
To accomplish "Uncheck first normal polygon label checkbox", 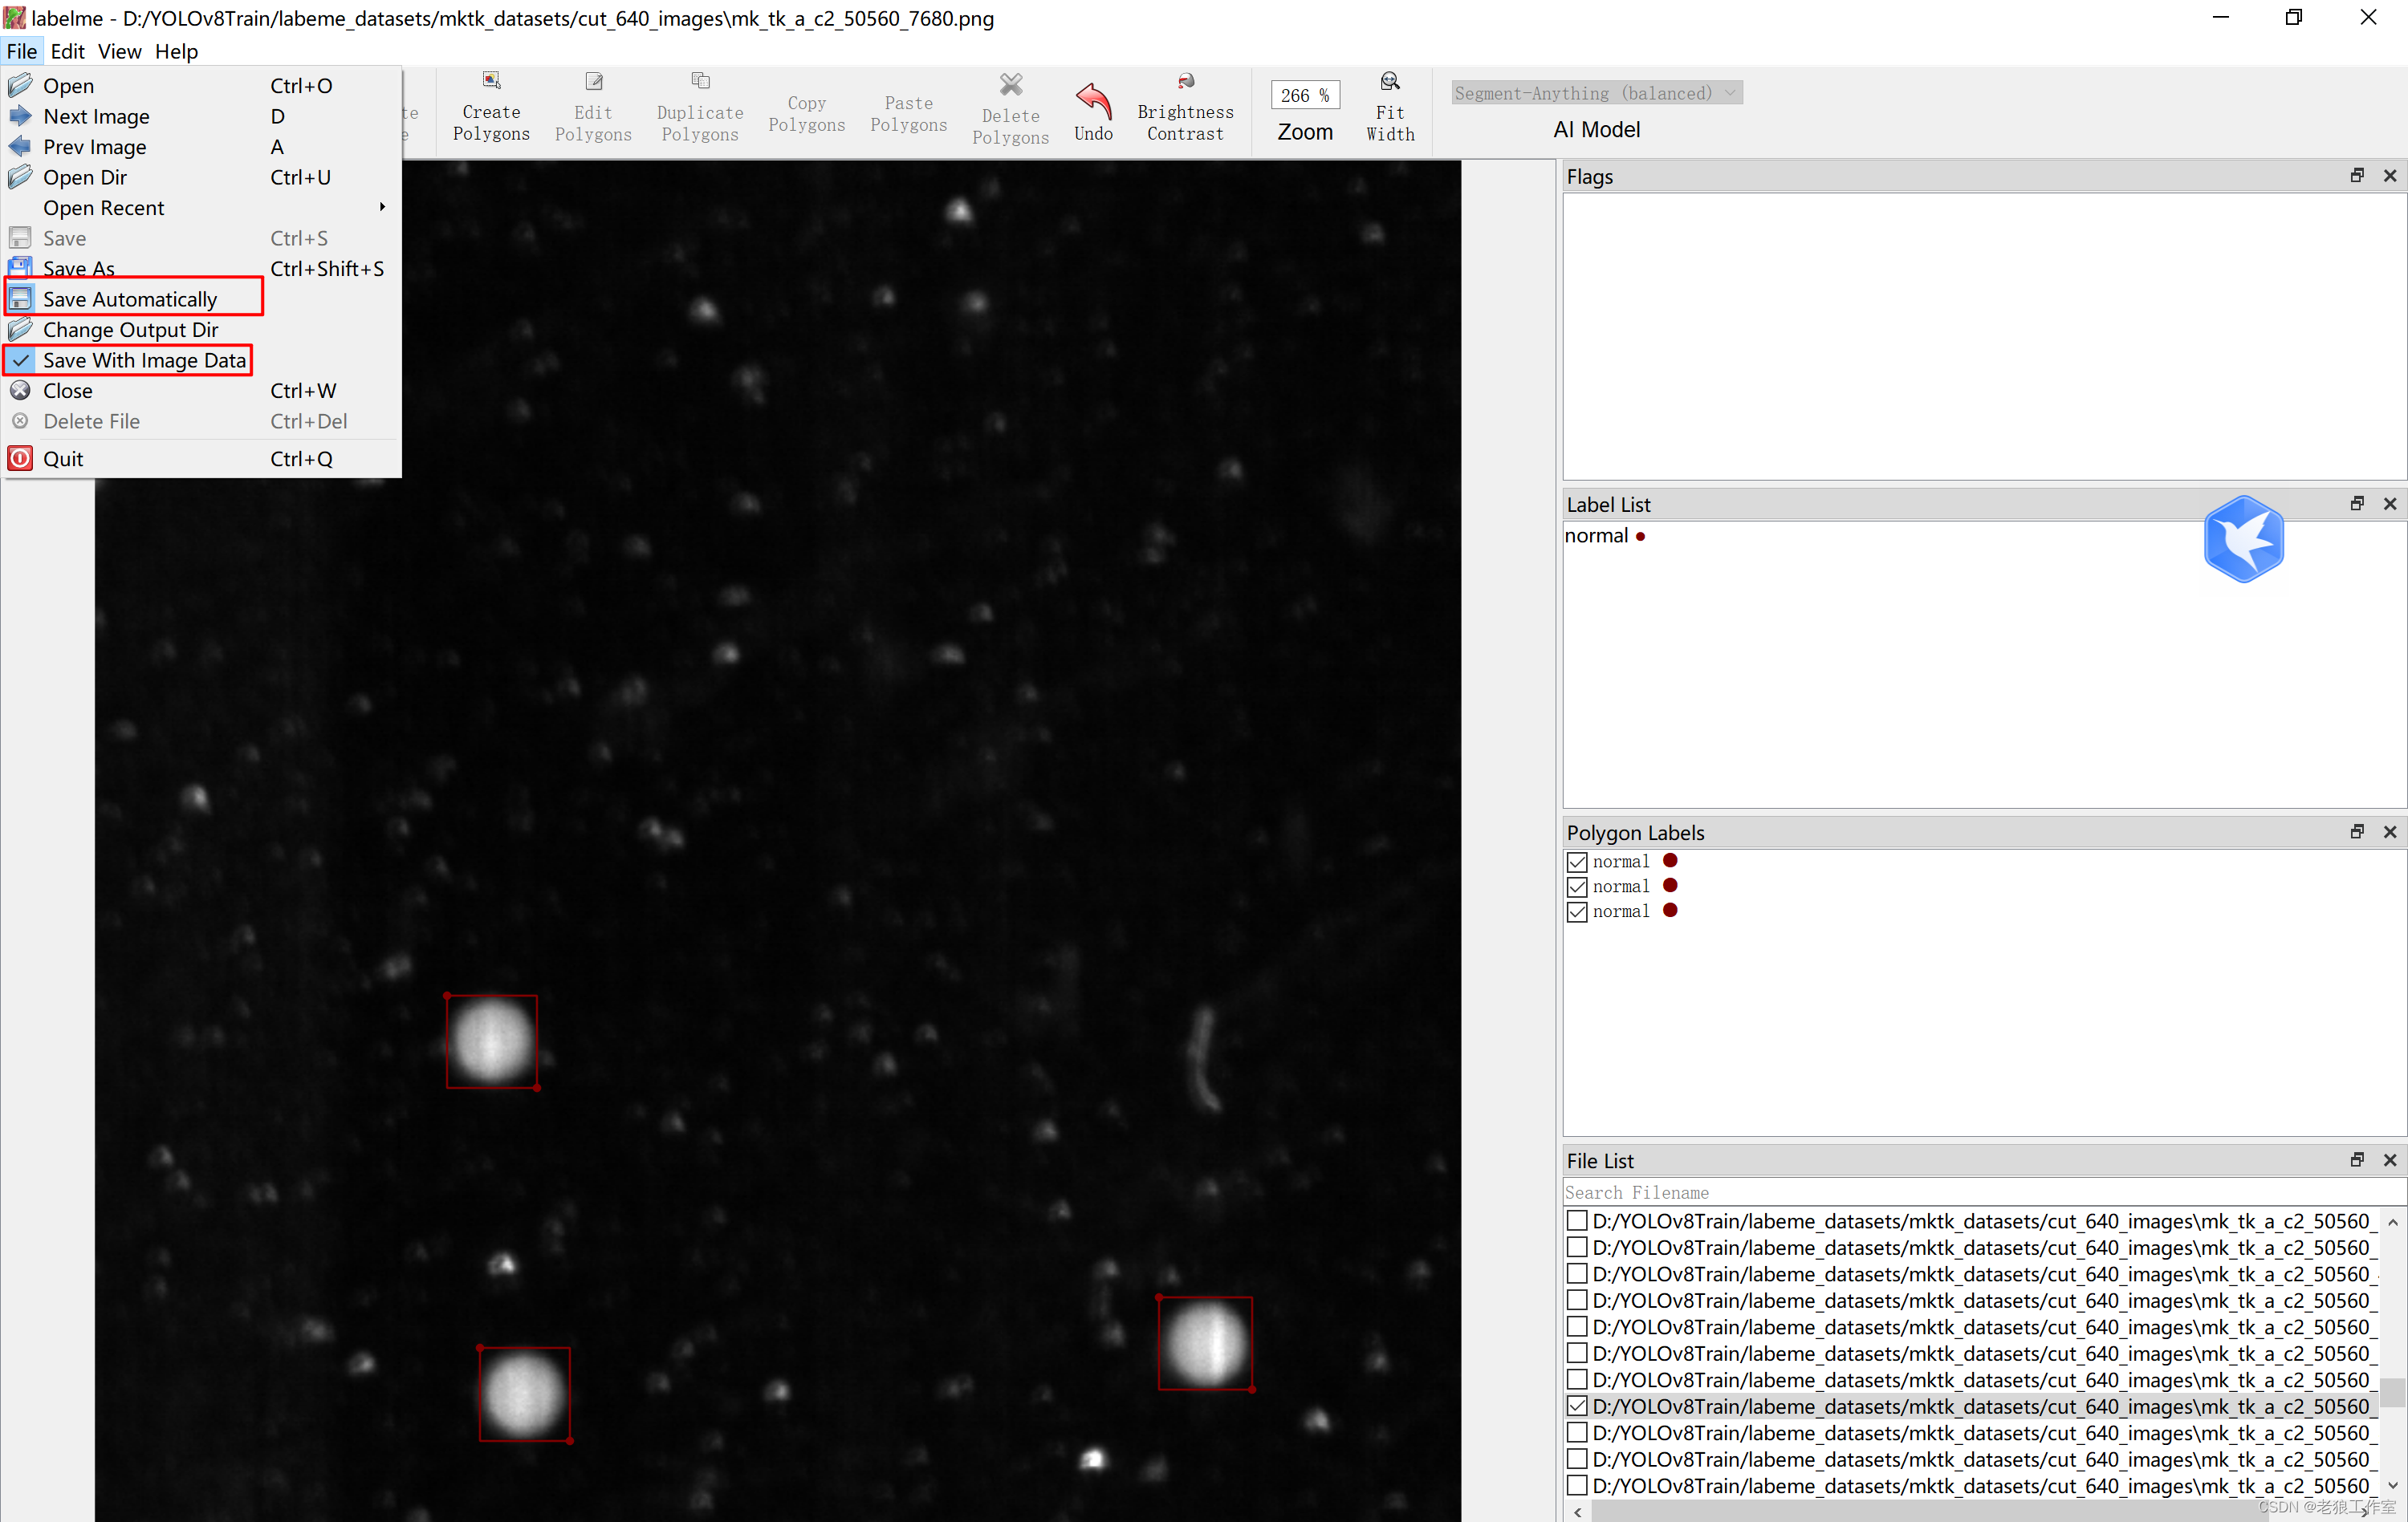I will [1577, 862].
